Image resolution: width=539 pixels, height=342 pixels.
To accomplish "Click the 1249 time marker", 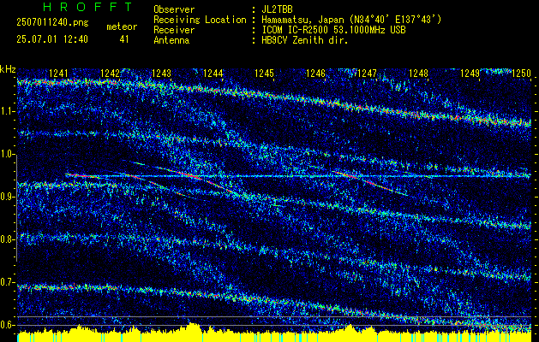I will (470, 74).
